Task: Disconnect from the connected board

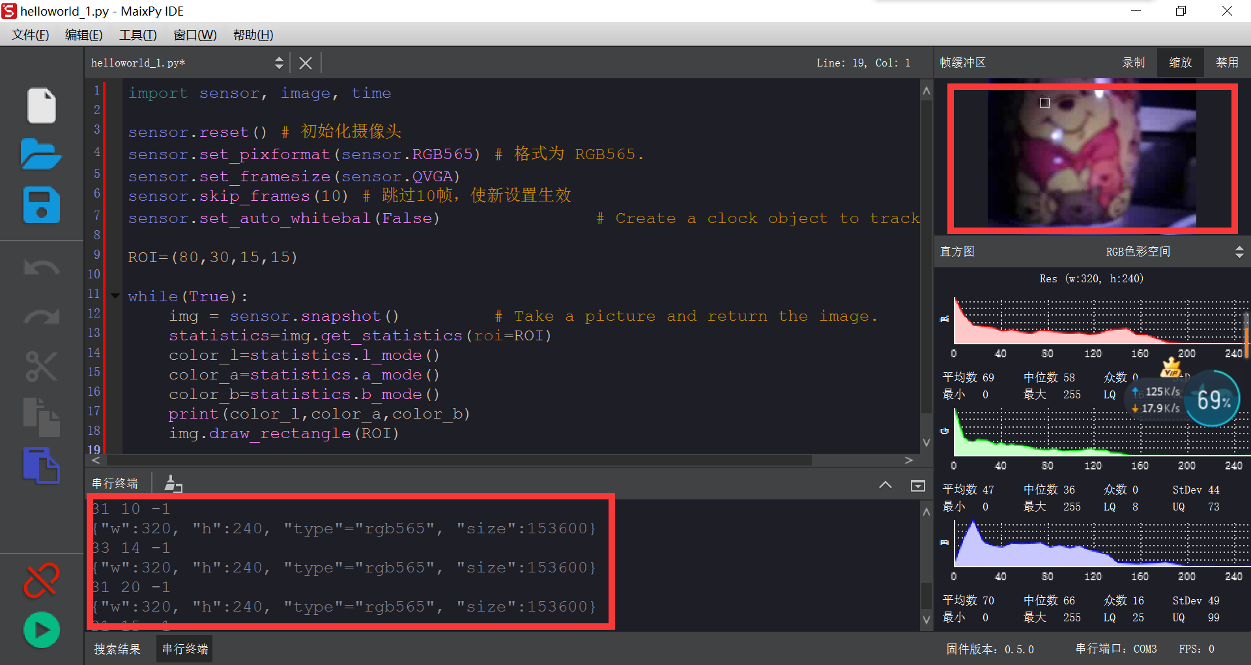Action: tap(41, 580)
